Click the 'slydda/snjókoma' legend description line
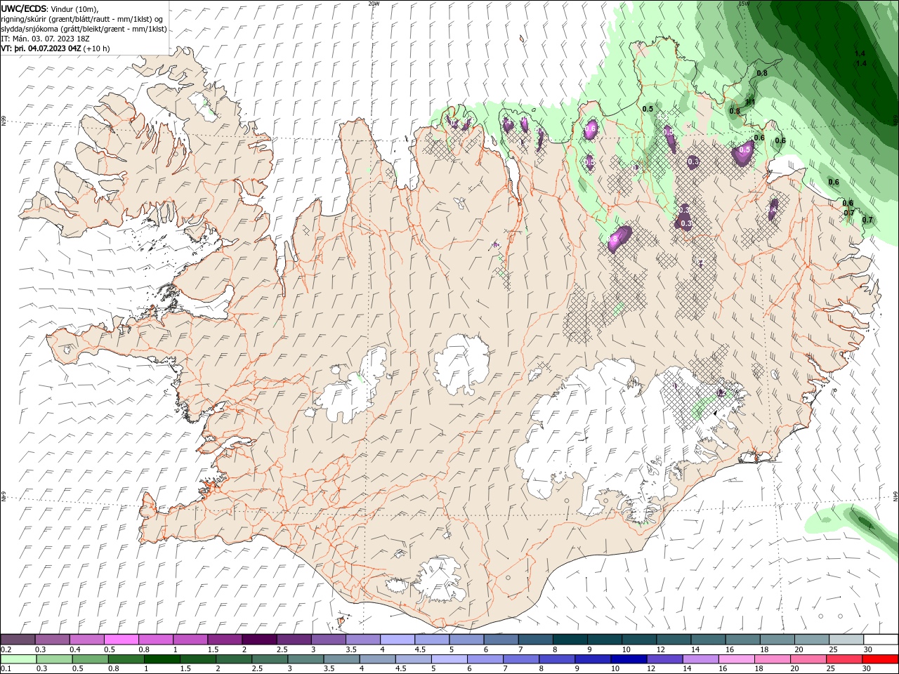 pos(84,29)
